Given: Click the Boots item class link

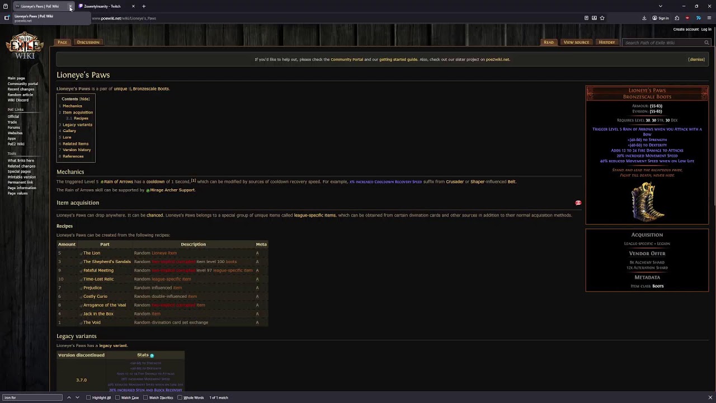Looking at the screenshot, I should pyautogui.click(x=658, y=286).
